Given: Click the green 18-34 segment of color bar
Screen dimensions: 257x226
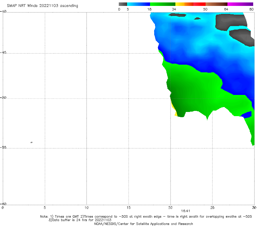Looking at the screenshot, I should click(163, 4).
